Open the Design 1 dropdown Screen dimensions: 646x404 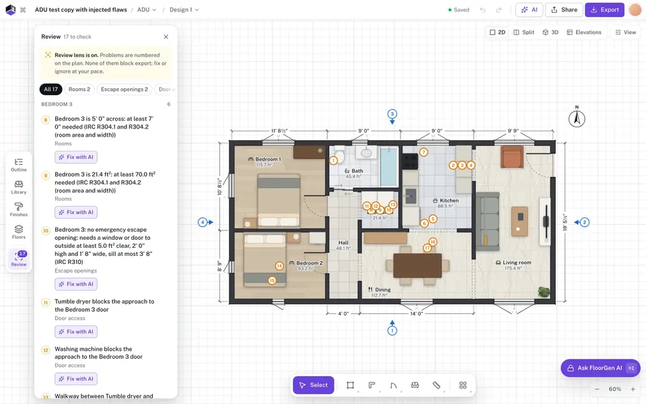[183, 10]
